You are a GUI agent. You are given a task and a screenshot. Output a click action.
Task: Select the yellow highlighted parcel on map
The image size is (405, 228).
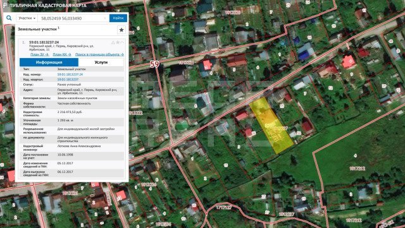(271, 126)
